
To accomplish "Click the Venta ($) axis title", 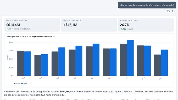I will pyautogui.click(x=8, y=57).
